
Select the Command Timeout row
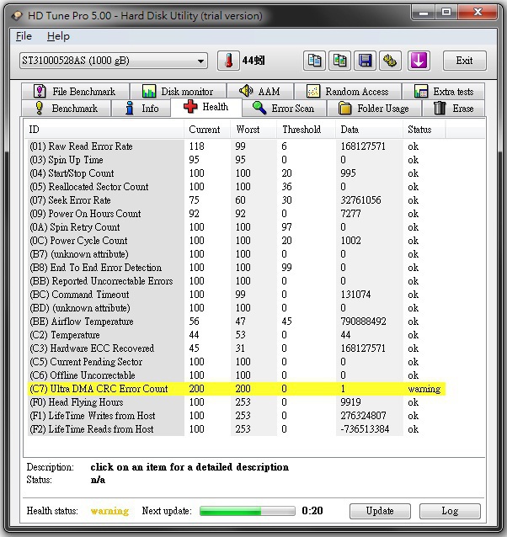pos(237,295)
